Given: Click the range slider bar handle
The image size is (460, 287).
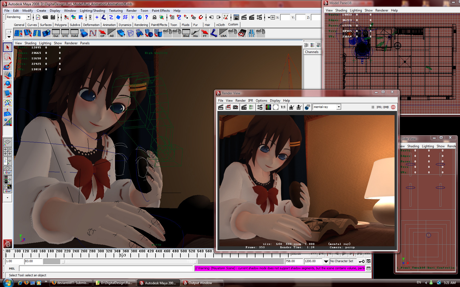Looking at the screenshot, I should point(129,261).
